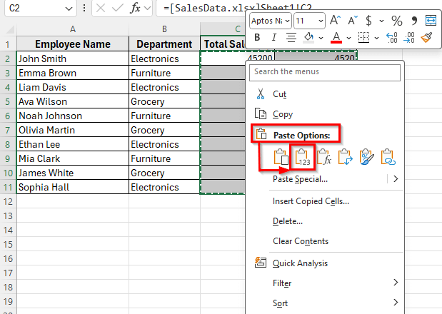Click the Center align icon
This screenshot has width=442, height=314.
pos(291,37)
